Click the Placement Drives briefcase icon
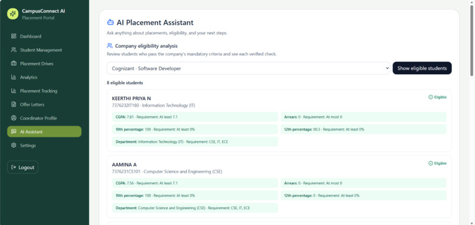 (x=14, y=63)
